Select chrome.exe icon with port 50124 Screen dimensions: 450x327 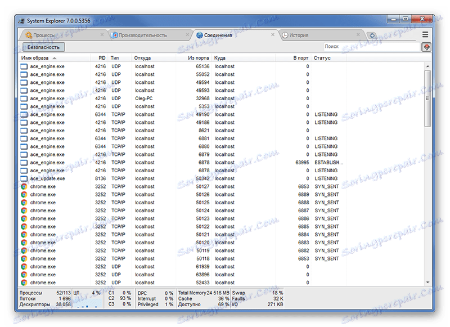[x=24, y=210]
